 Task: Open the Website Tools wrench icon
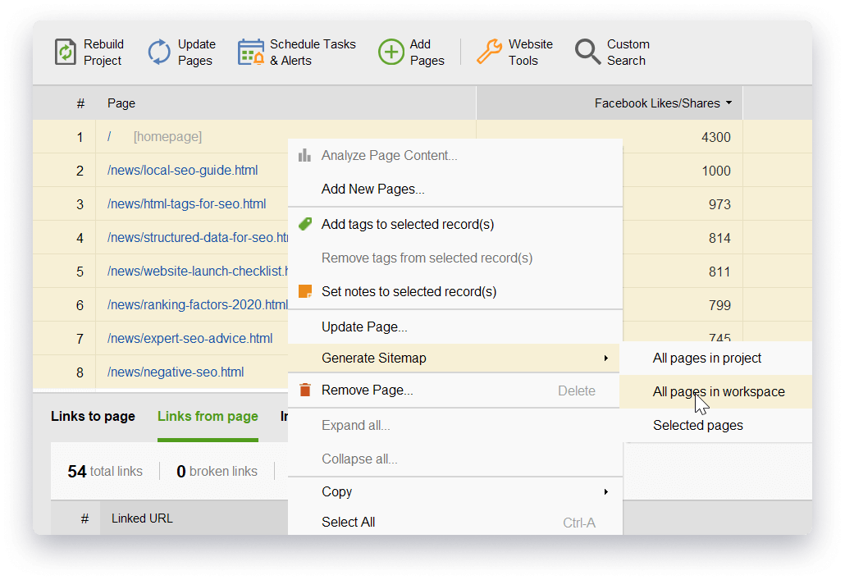489,53
